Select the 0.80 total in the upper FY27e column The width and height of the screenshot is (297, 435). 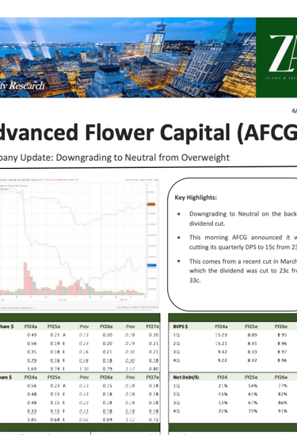pyautogui.click(x=154, y=369)
